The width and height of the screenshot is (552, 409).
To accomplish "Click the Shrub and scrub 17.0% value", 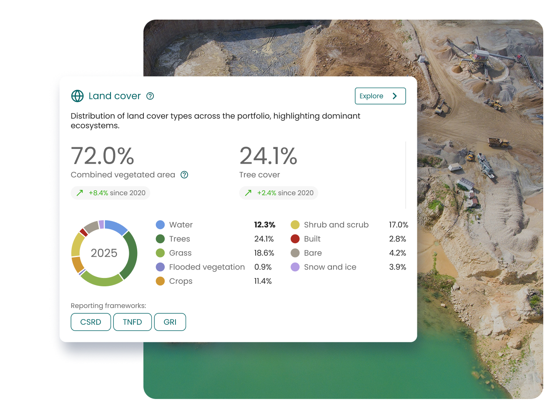I will [399, 225].
